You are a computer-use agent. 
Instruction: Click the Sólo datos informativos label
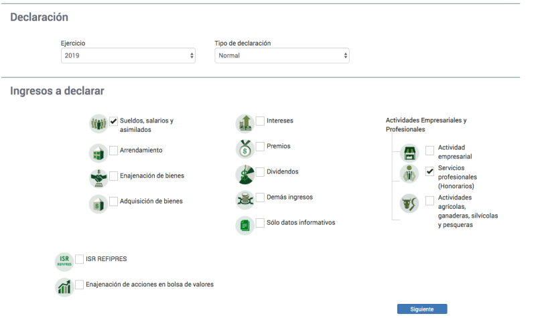pyautogui.click(x=301, y=222)
